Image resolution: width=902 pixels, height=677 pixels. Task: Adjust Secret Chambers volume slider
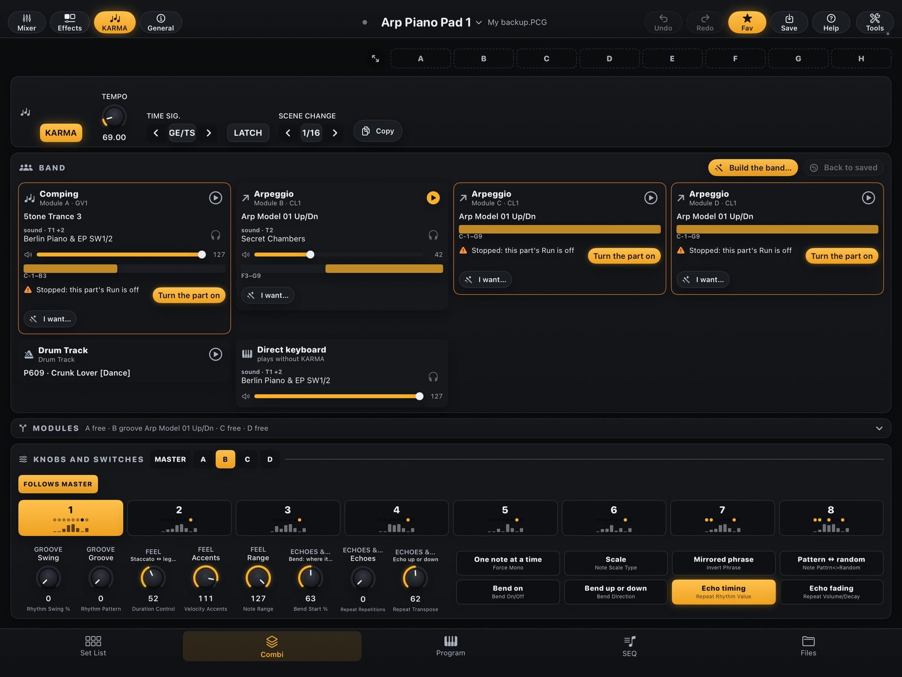(338, 255)
